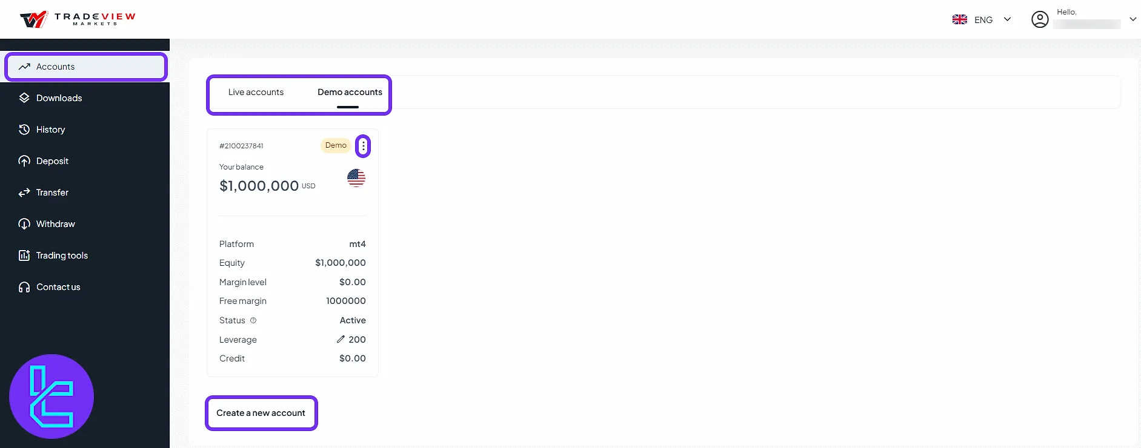The image size is (1141, 448).
Task: Click the user profile avatar icon
Action: (1040, 19)
